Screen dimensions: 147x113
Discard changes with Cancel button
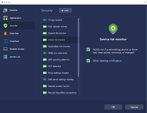134,107
